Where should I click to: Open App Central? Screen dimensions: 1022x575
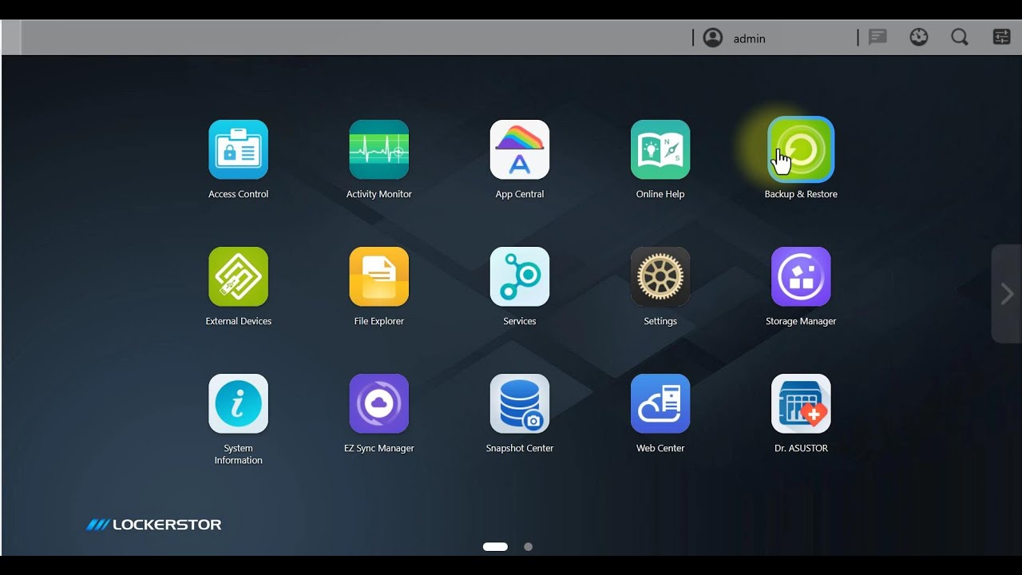tap(519, 149)
